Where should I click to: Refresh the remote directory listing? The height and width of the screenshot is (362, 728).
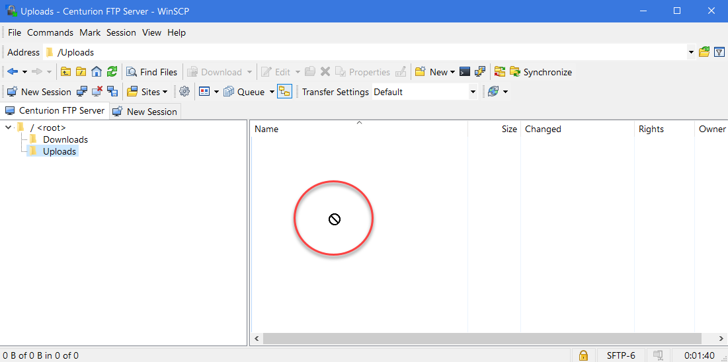tap(112, 72)
